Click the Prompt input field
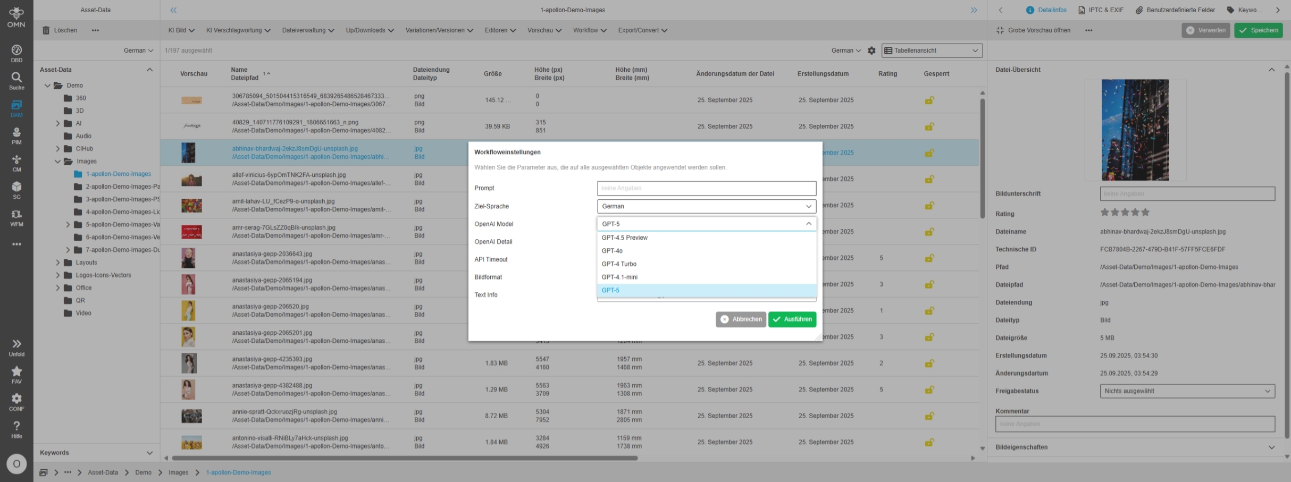This screenshot has width=1291, height=482. coord(706,188)
